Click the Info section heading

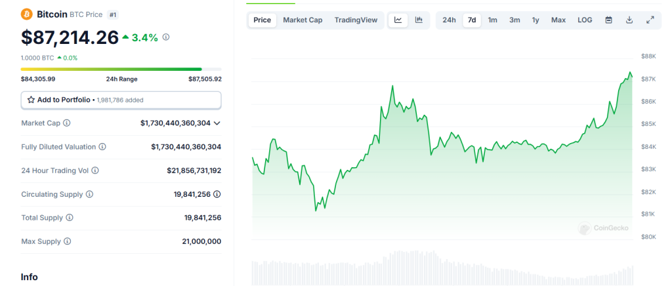point(29,277)
